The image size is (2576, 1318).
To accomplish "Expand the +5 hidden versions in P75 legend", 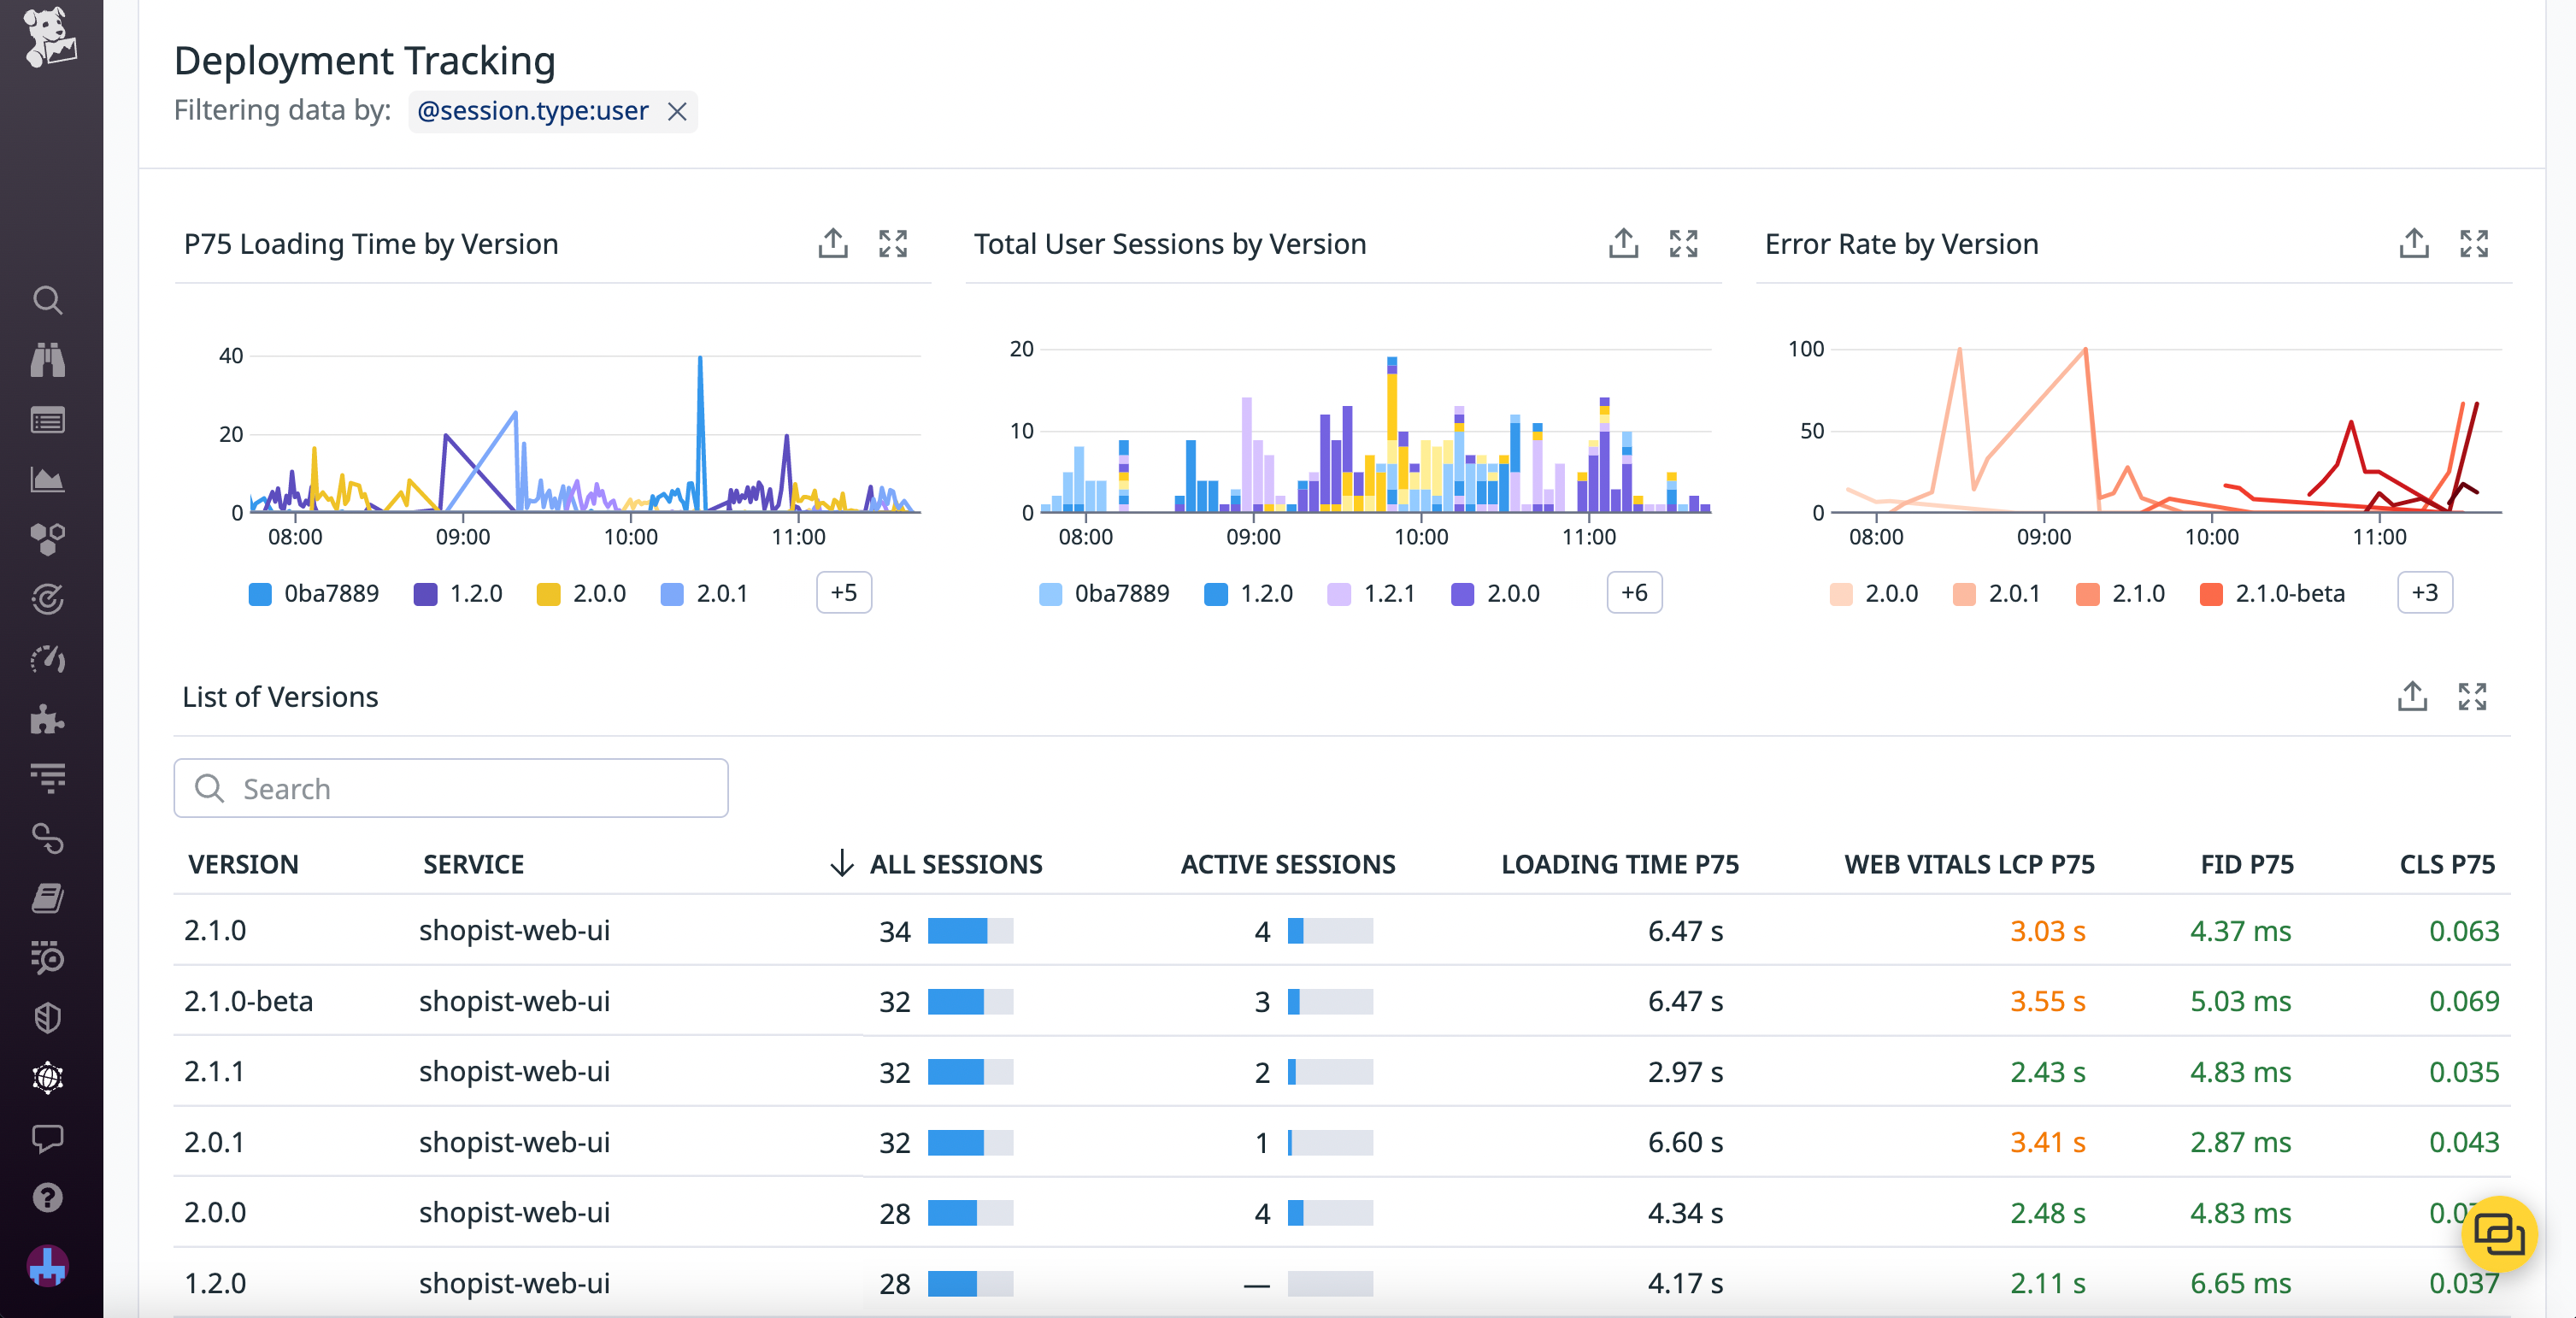I will tap(843, 592).
